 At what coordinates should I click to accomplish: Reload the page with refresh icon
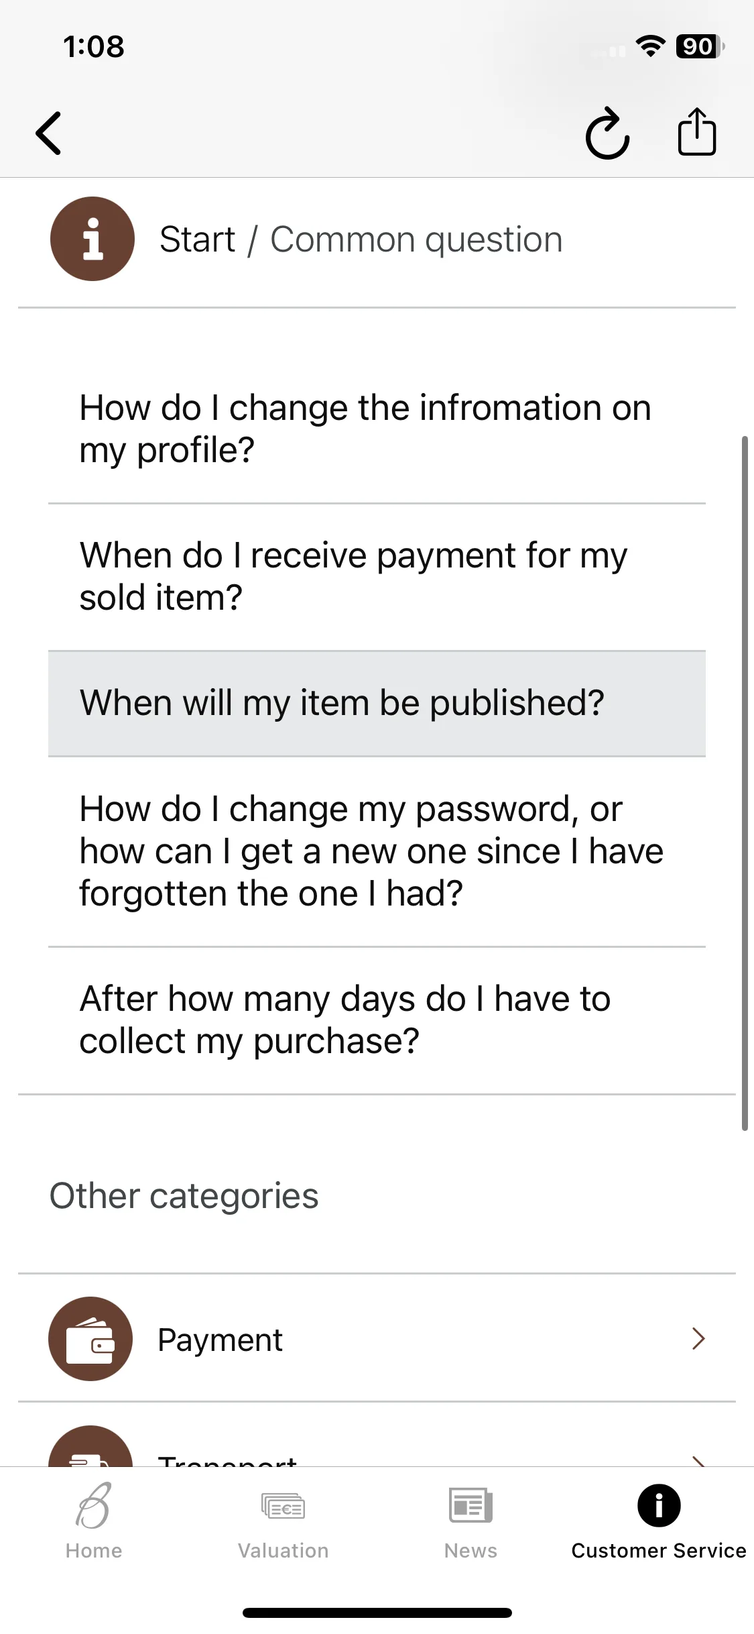607,133
